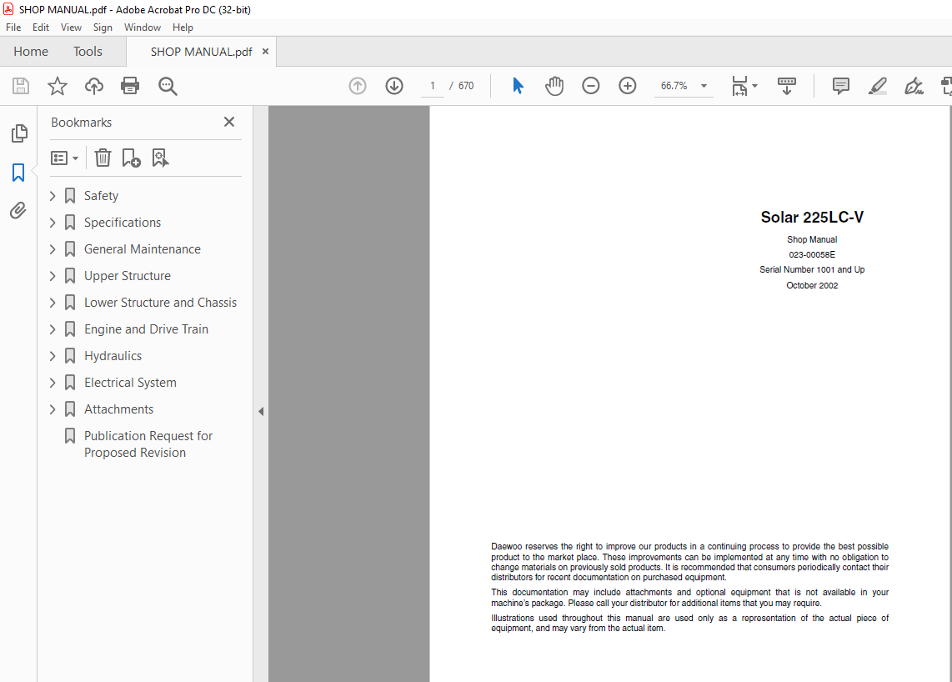
Task: Expand the Specifications bookmark
Action: 53,223
